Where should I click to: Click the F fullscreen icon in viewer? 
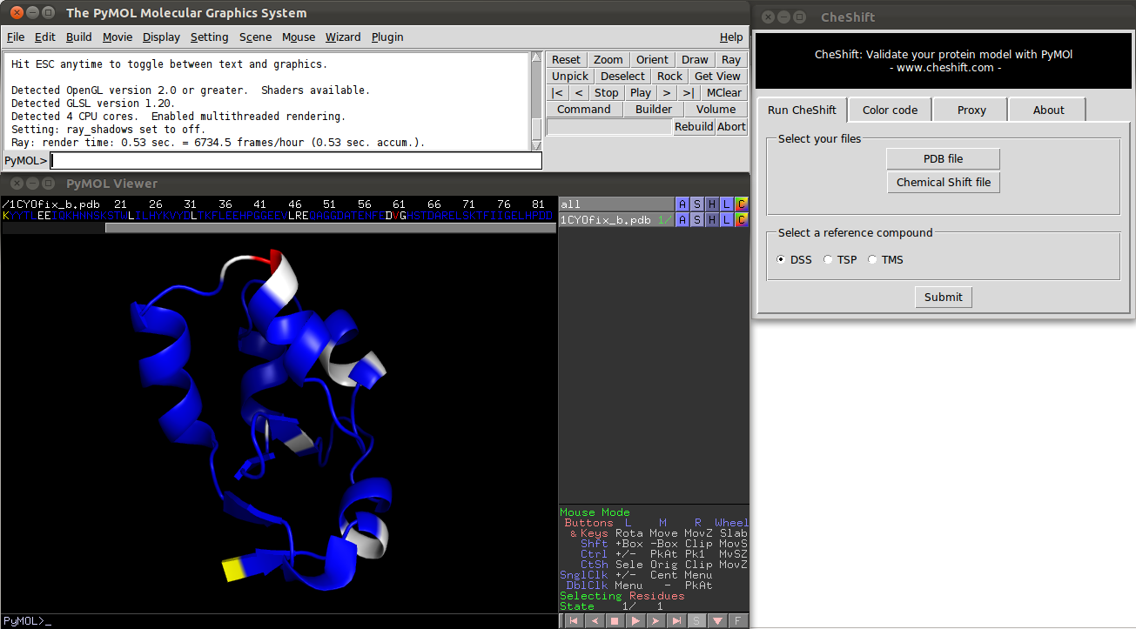[x=737, y=621]
